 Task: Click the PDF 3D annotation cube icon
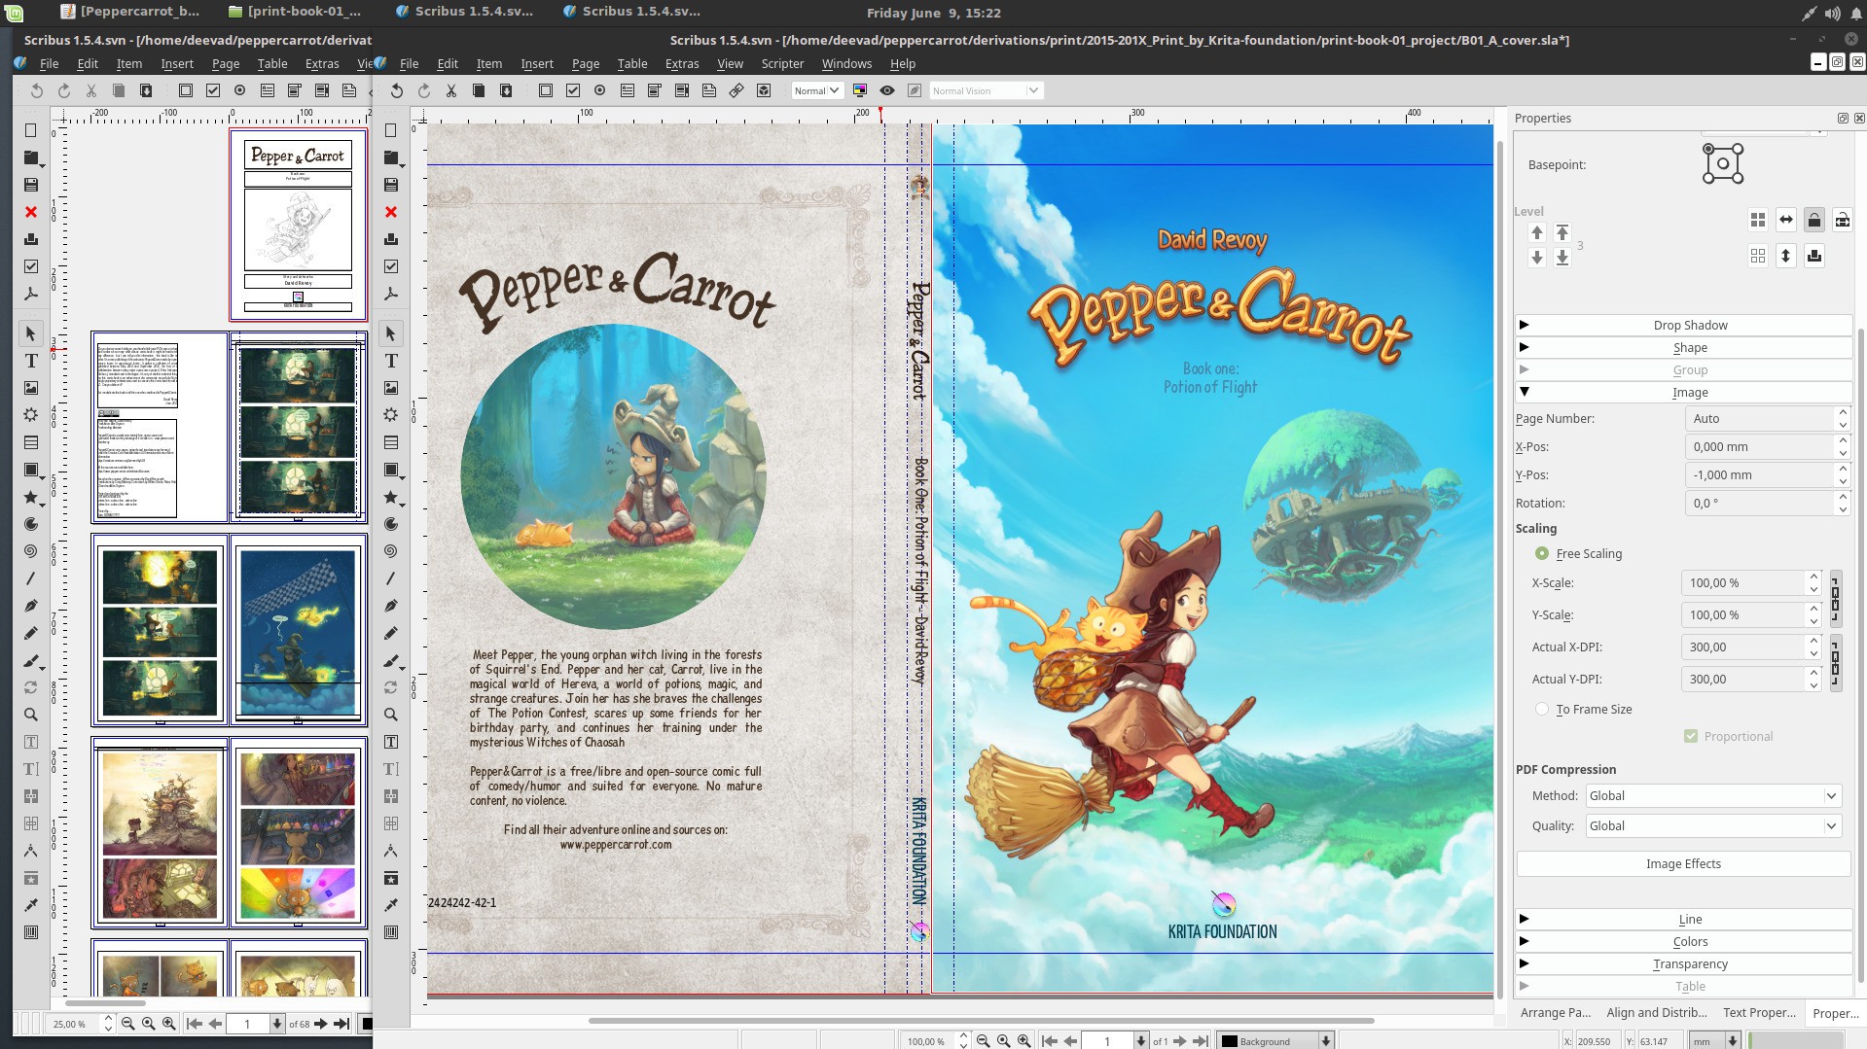pos(764,90)
